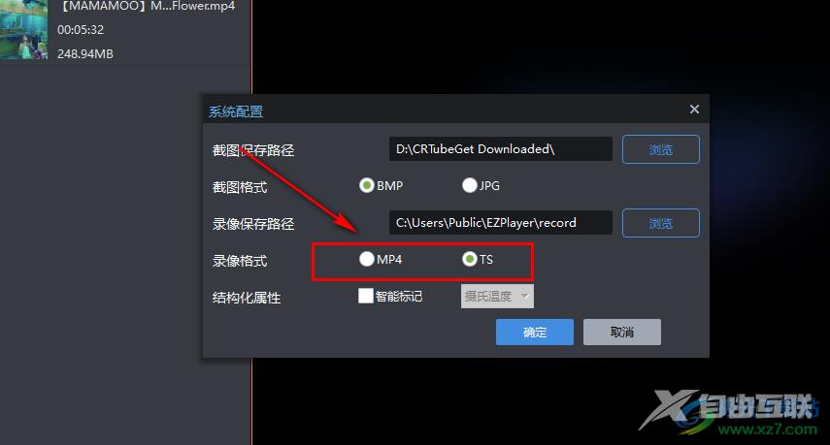Viewport: 830px width, 445px height.
Task: Browse for the recording save path
Action: (661, 224)
